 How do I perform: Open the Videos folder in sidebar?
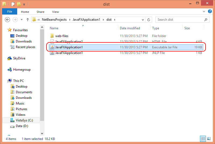tap(20, 115)
